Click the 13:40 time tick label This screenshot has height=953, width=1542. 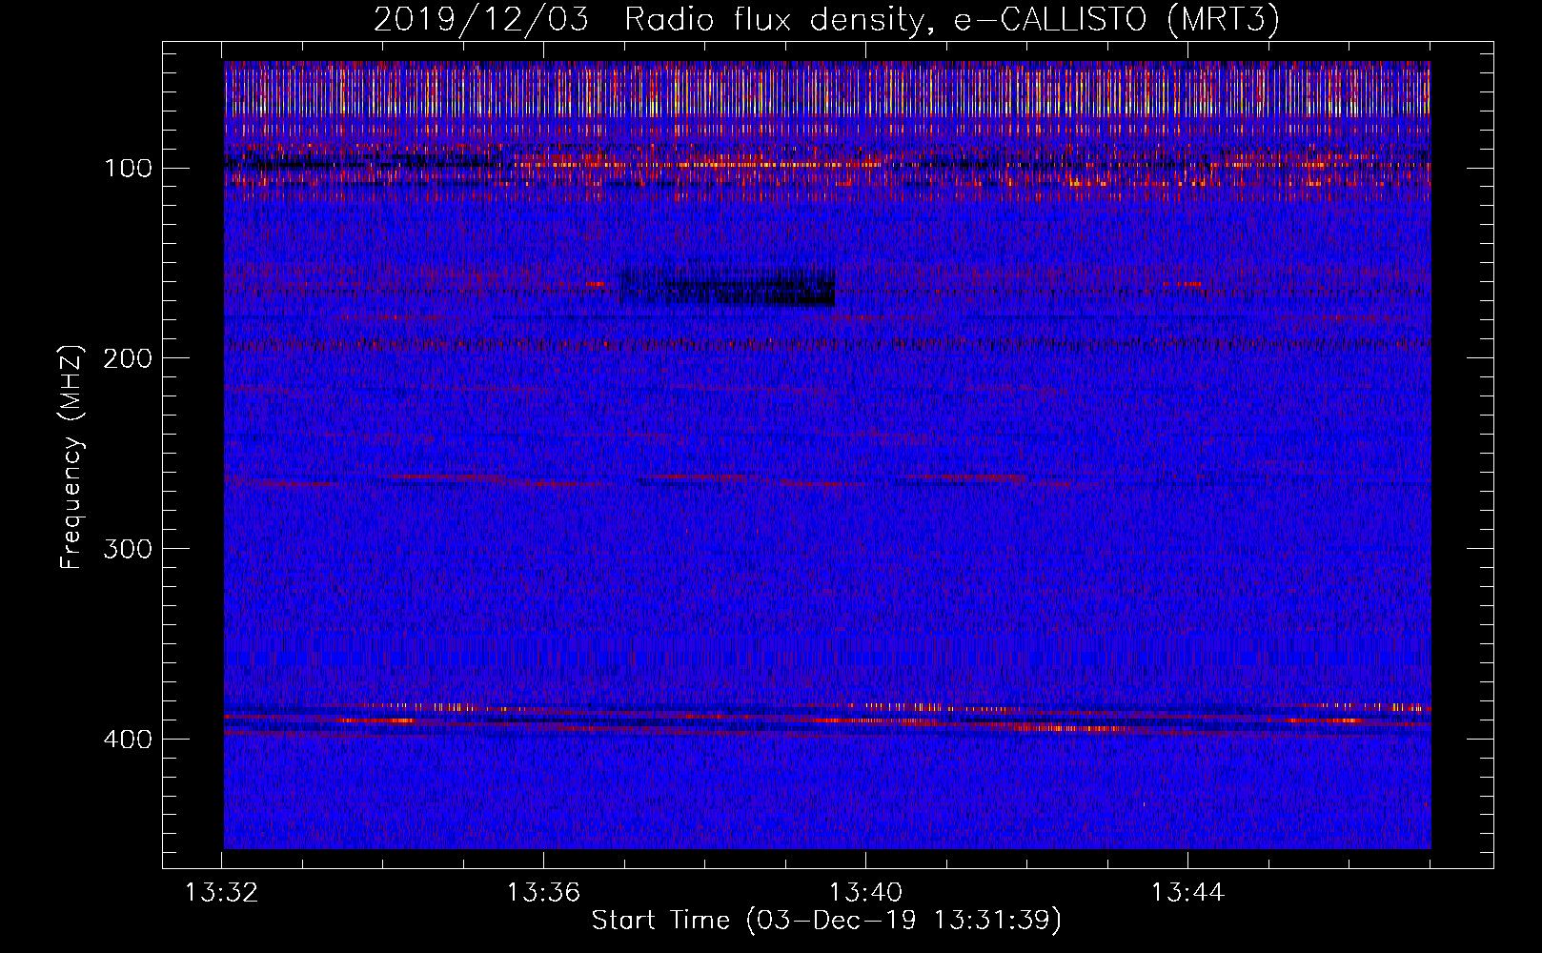coord(865,893)
